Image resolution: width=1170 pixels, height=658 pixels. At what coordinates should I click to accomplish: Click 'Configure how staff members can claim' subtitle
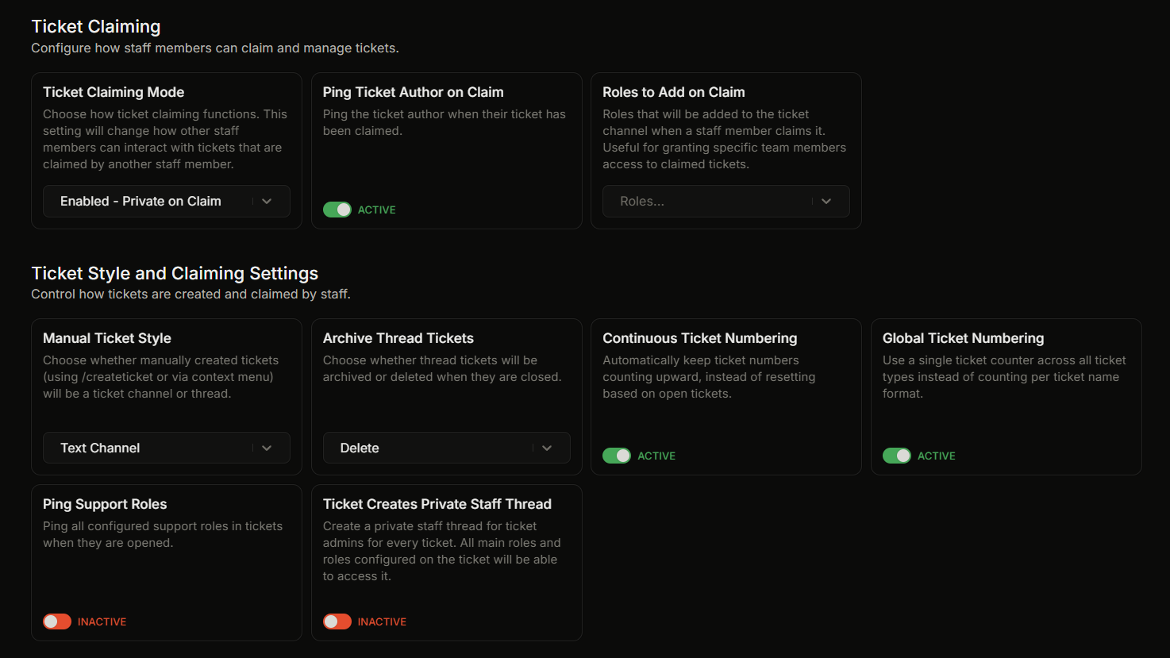pyautogui.click(x=215, y=48)
